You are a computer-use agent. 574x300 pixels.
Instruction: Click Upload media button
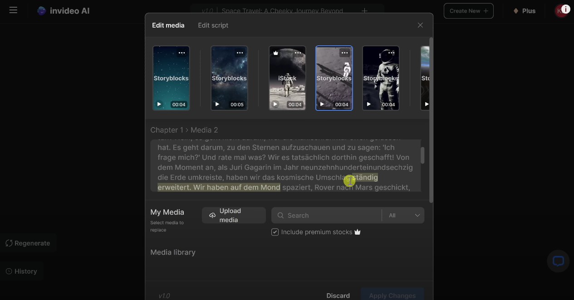pyautogui.click(x=234, y=216)
